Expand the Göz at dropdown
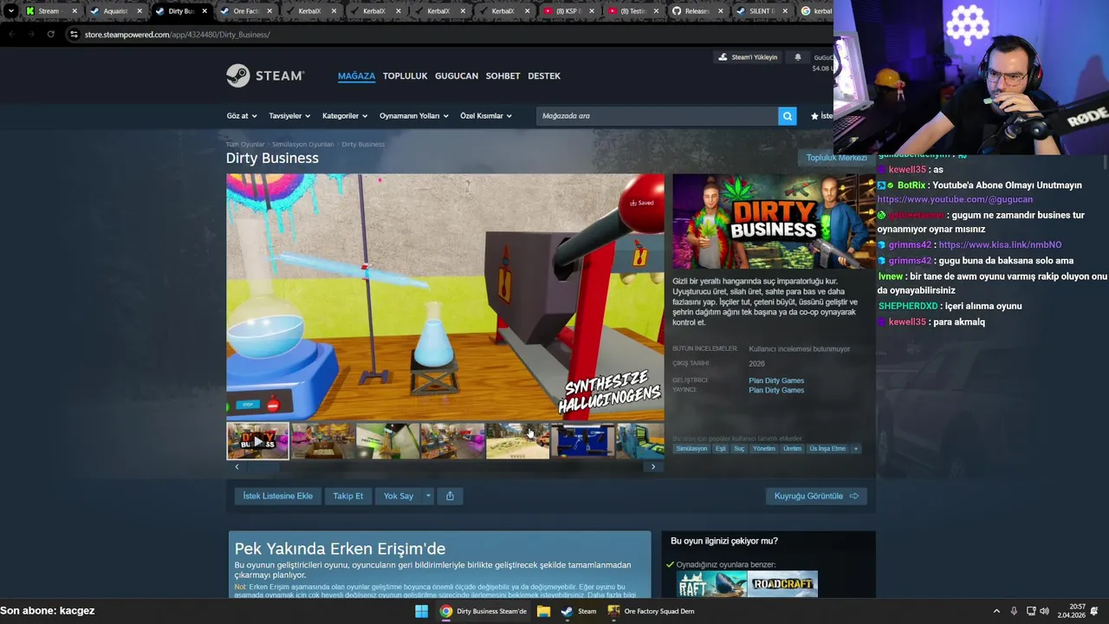 click(242, 116)
